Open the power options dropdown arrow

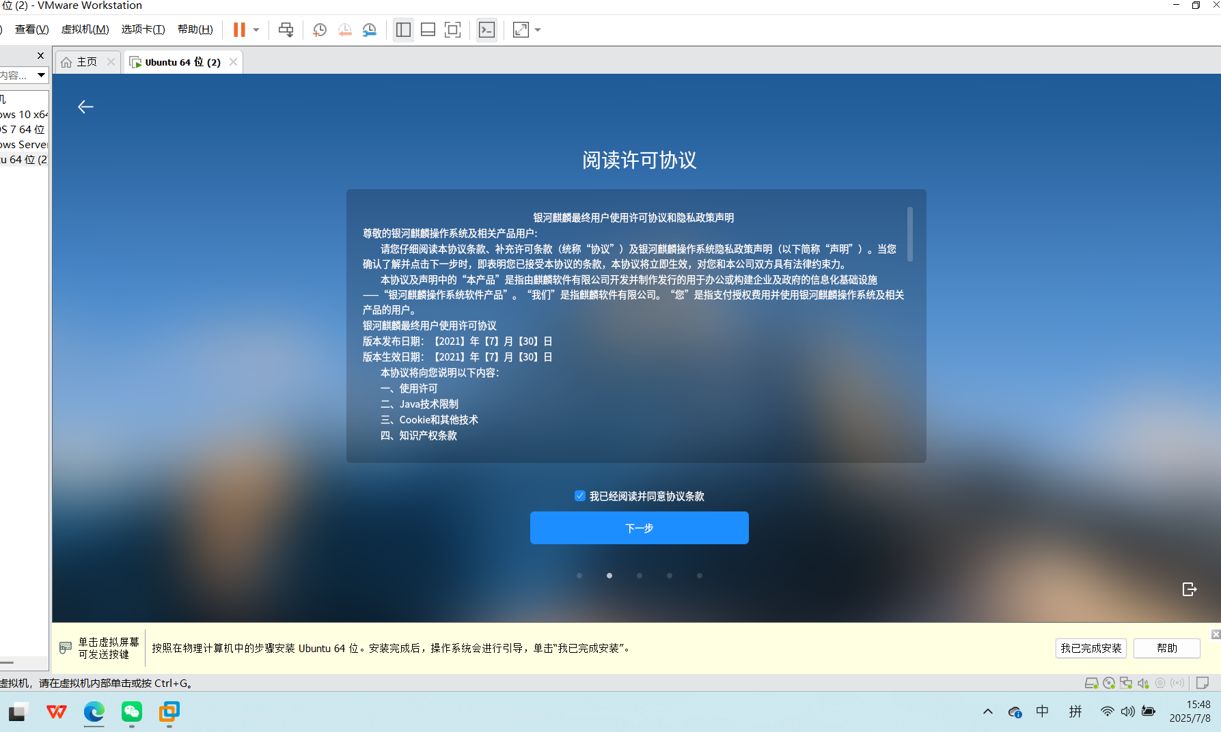point(256,30)
